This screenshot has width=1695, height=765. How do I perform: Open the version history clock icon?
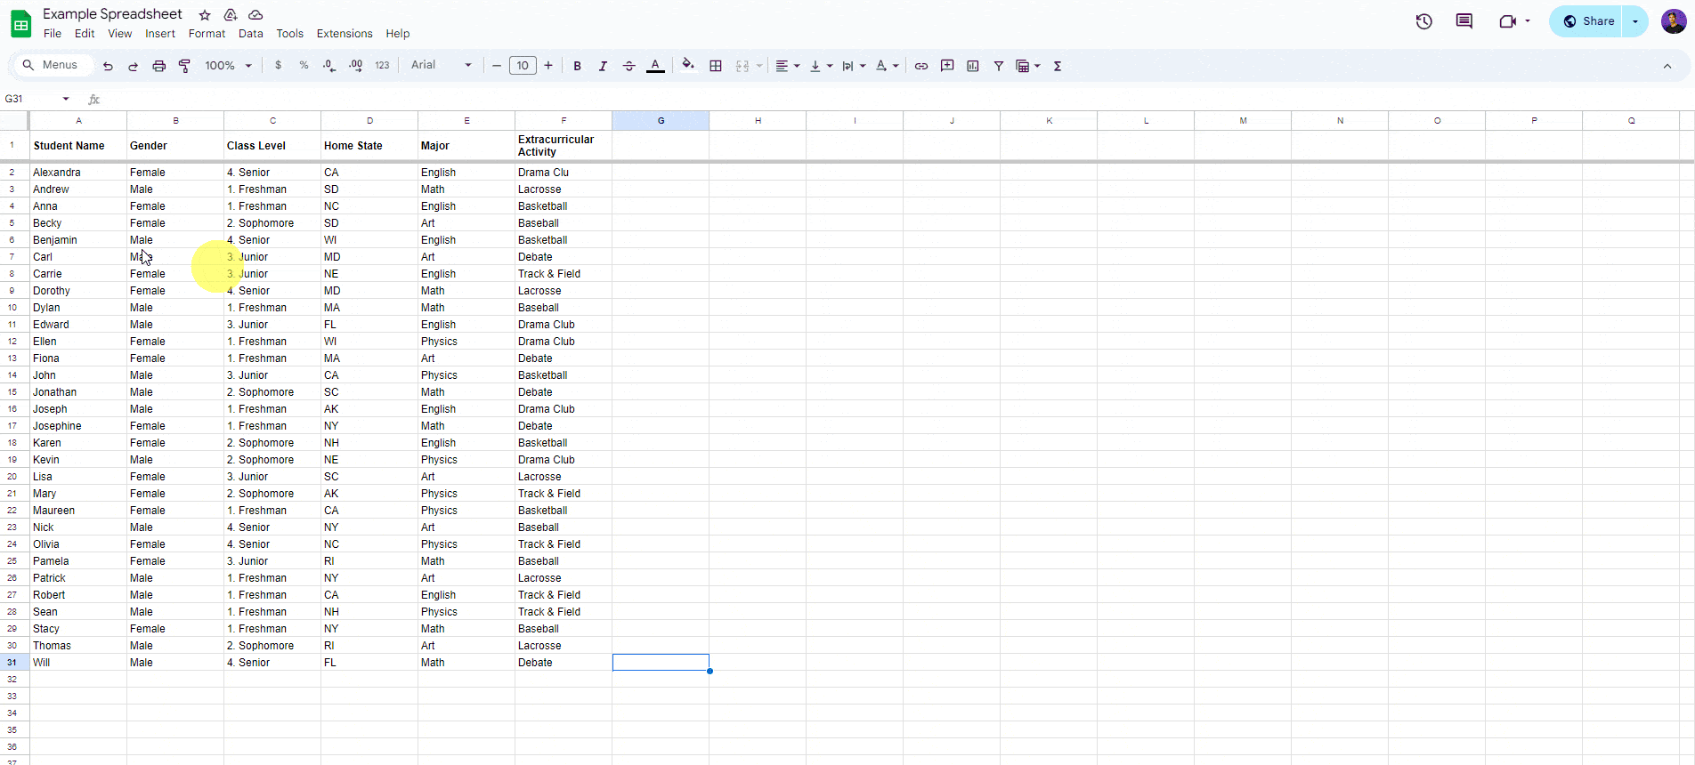1424,21
